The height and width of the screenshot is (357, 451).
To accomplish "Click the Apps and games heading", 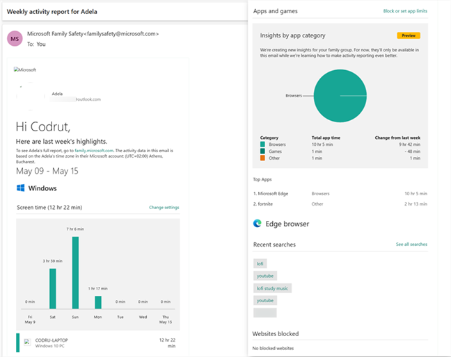I will [x=275, y=11].
